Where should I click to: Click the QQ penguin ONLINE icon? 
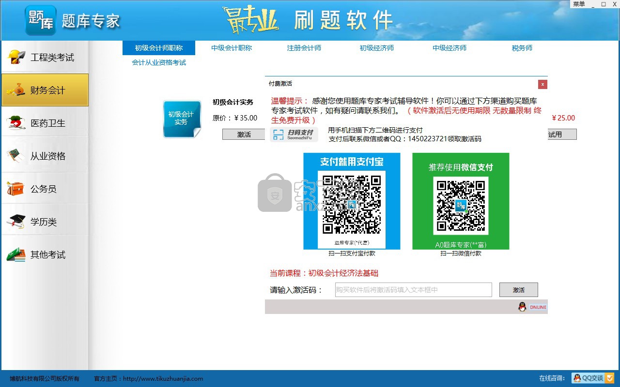pos(532,307)
